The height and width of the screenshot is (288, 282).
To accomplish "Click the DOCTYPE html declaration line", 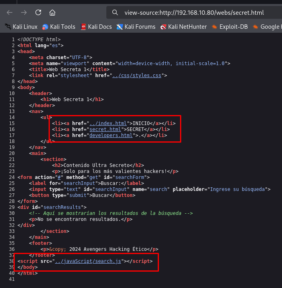I will click(39, 40).
